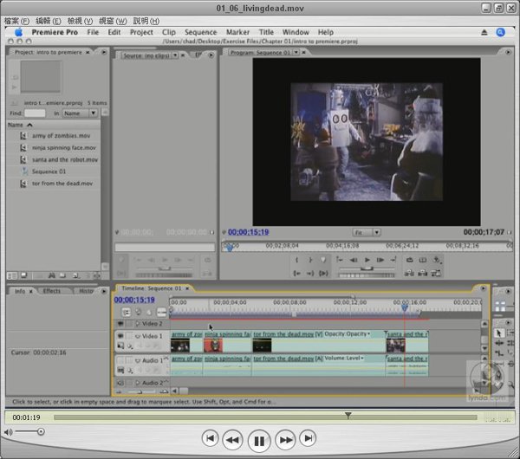Click QuickTime rewind button
Image resolution: width=520 pixels, height=459 pixels.
(x=232, y=440)
